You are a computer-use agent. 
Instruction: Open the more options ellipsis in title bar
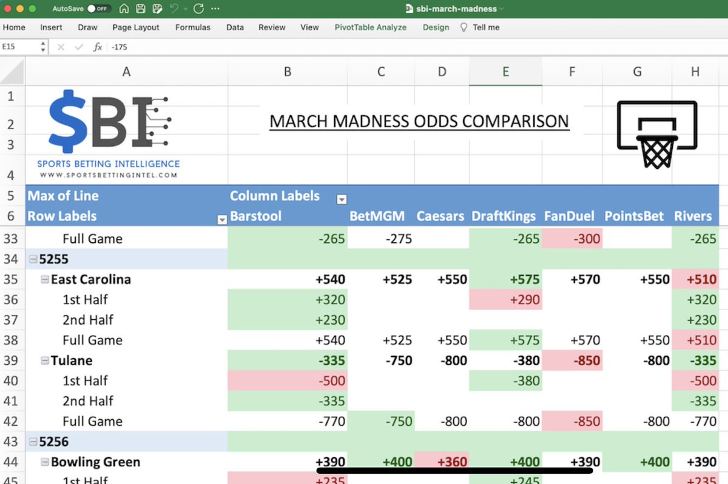coord(215,9)
